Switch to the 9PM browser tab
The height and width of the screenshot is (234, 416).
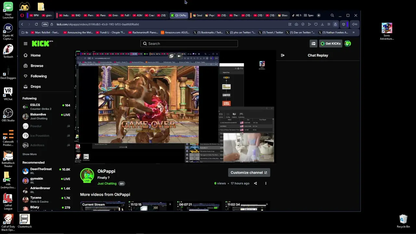(34, 15)
